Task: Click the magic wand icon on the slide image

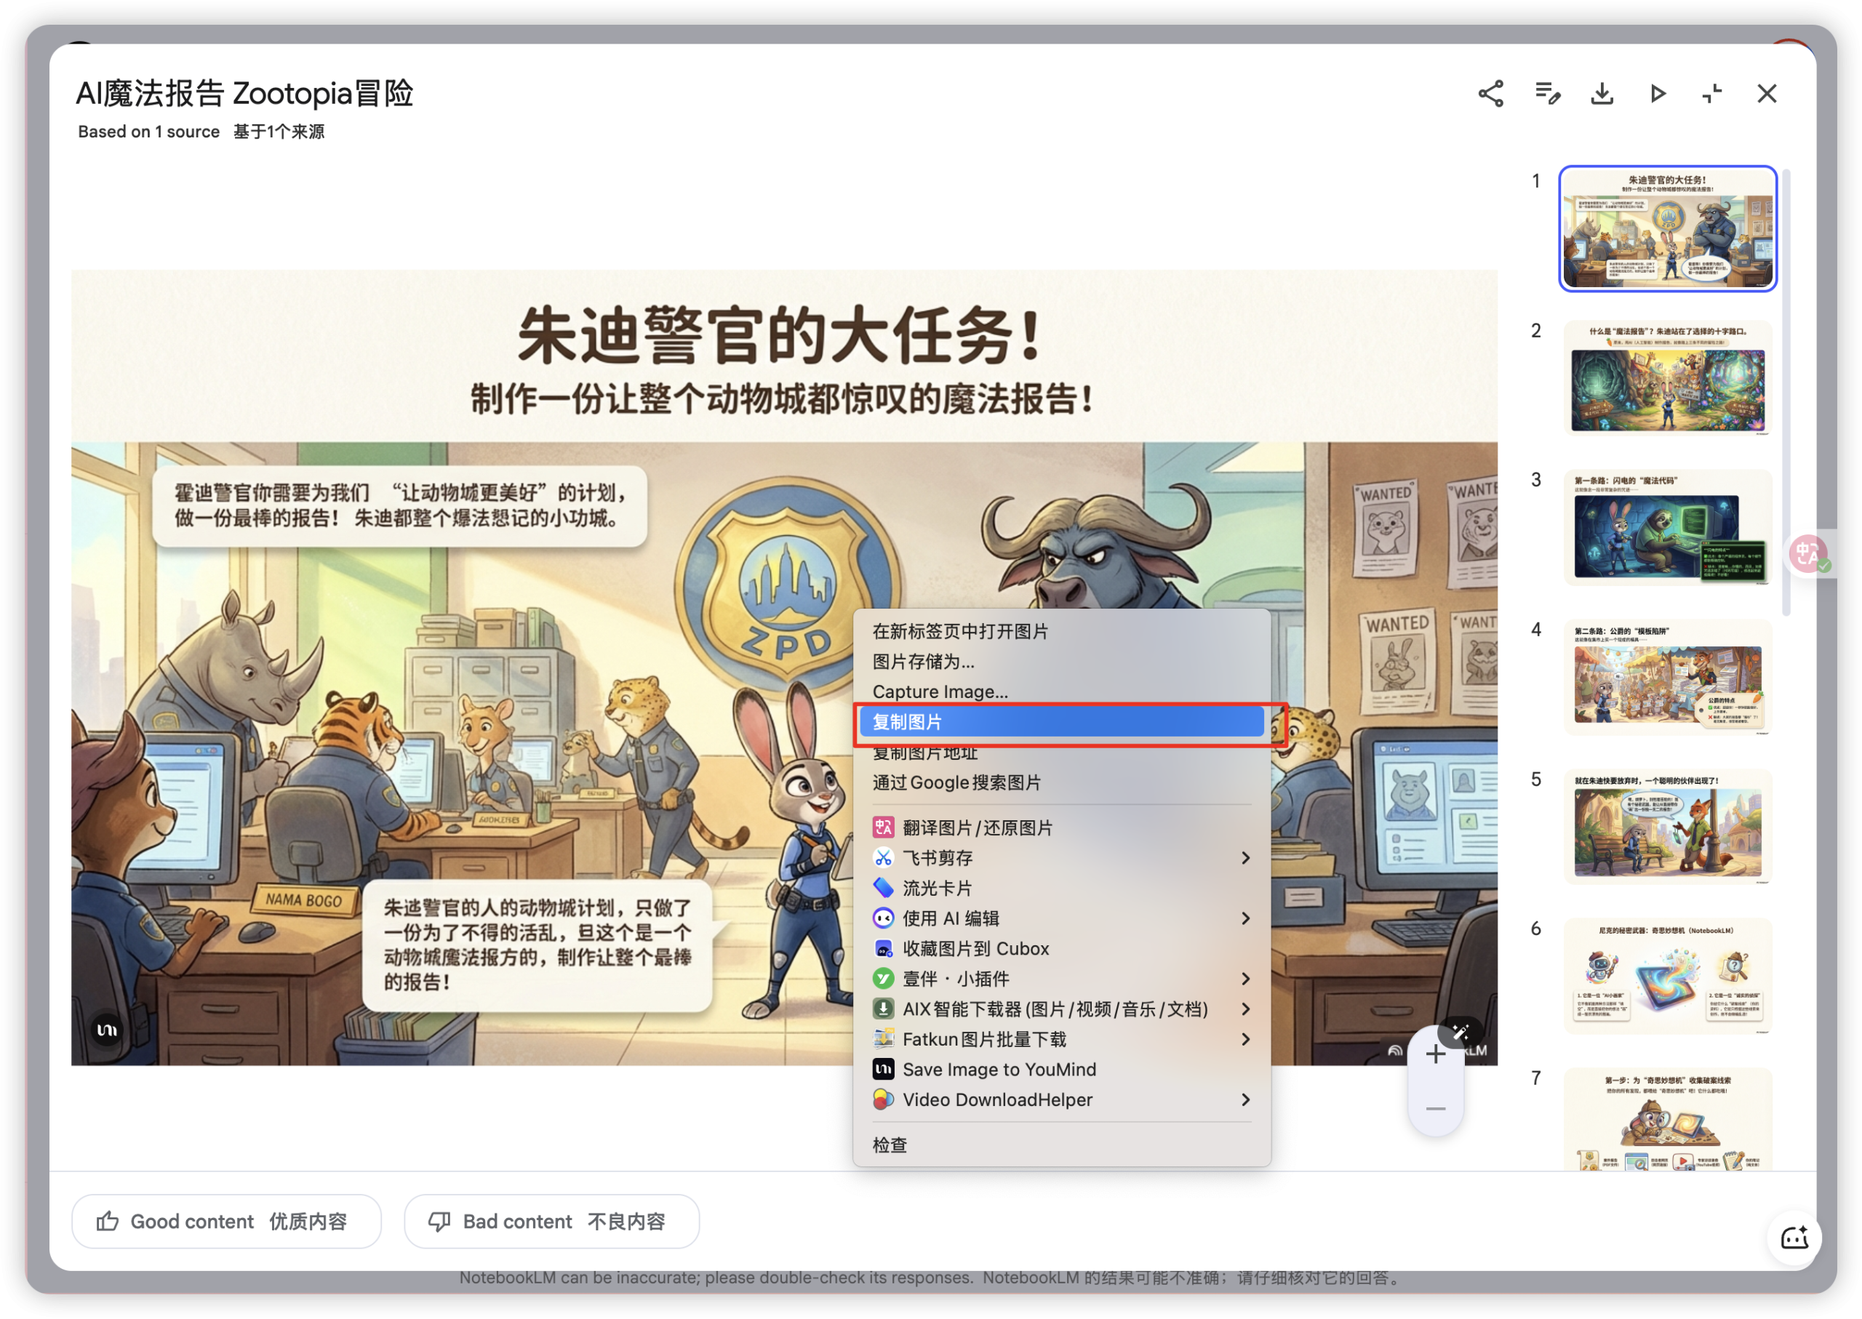Action: [x=1460, y=1033]
